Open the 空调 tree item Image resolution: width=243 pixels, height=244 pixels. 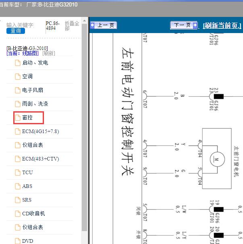coord(27,76)
